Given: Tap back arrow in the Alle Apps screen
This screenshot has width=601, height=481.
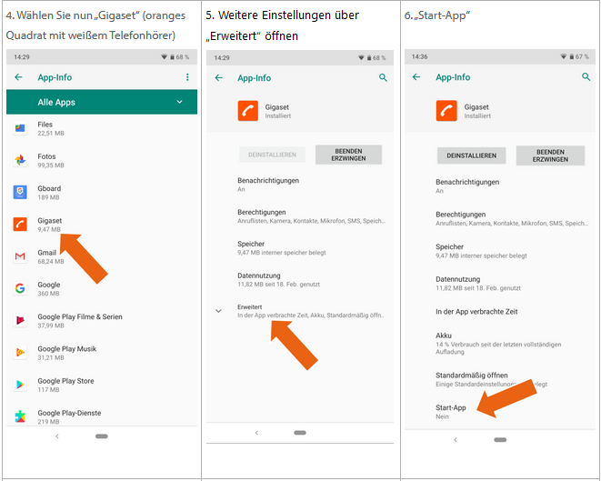Looking at the screenshot, I should coord(18,77).
